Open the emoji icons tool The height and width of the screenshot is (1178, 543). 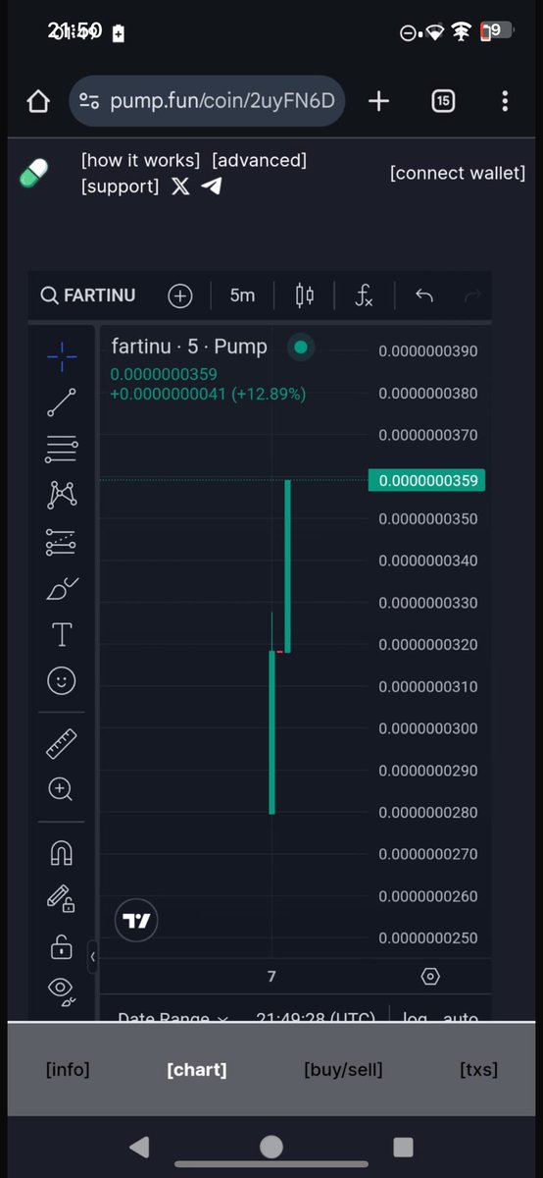pos(62,680)
